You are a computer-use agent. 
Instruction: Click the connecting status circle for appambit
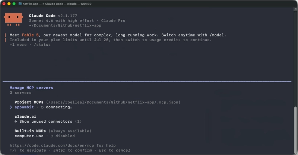42,107
